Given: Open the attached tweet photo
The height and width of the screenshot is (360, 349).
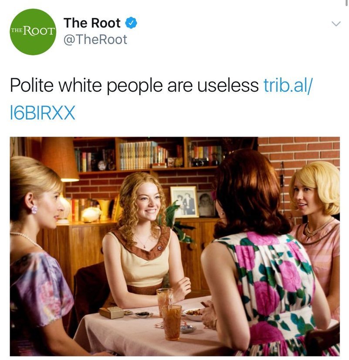Looking at the screenshot, I should point(175,247).
